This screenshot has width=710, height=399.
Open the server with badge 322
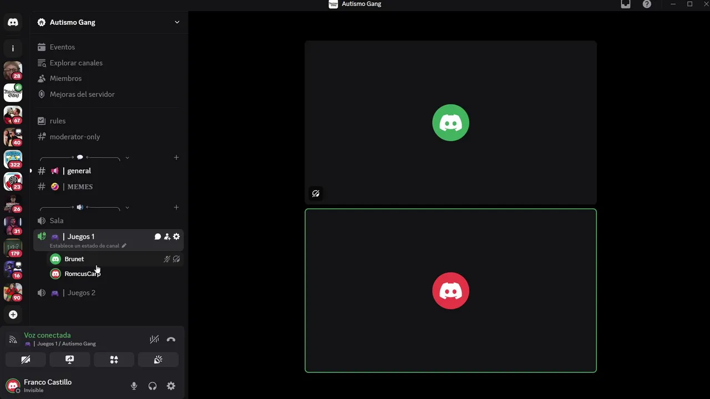pos(13,159)
